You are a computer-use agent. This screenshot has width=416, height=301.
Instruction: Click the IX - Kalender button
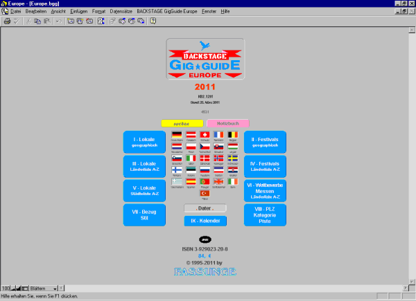[205, 221]
